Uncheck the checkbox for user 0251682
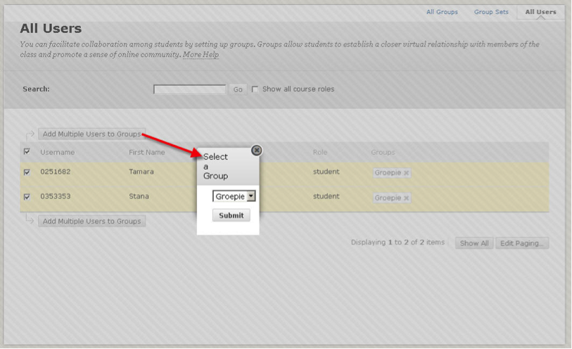 click(27, 172)
